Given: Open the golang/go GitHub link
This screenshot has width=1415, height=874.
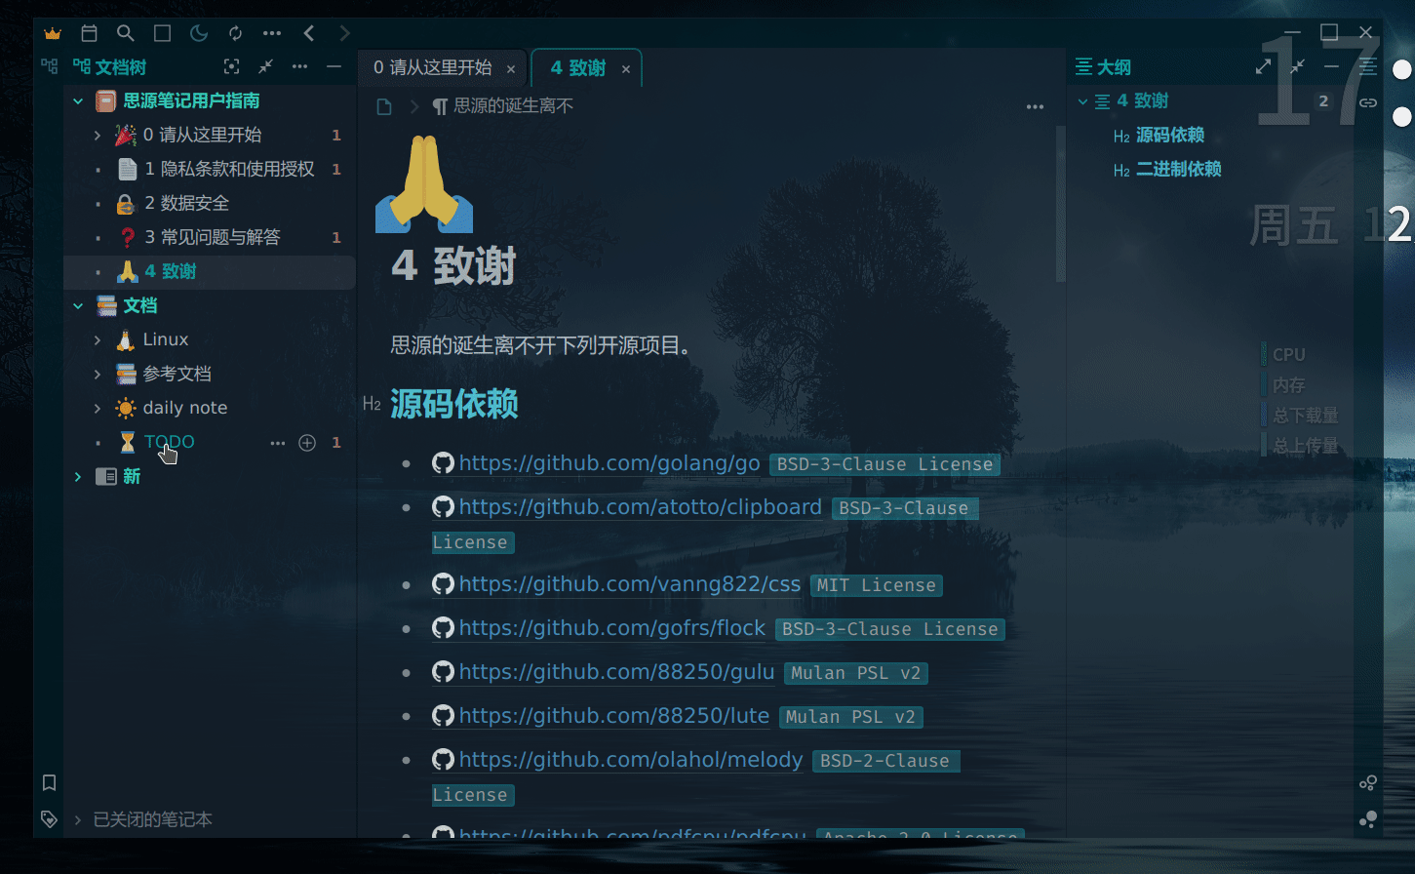Looking at the screenshot, I should 609,463.
